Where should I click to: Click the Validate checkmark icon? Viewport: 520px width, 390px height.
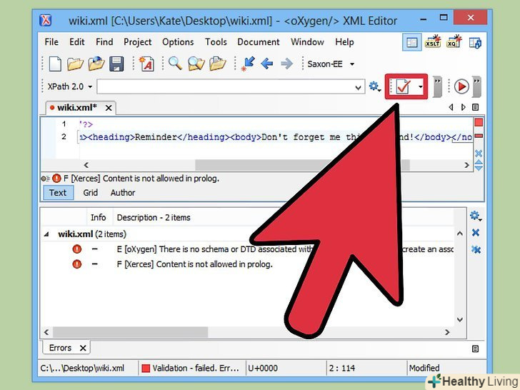(404, 86)
